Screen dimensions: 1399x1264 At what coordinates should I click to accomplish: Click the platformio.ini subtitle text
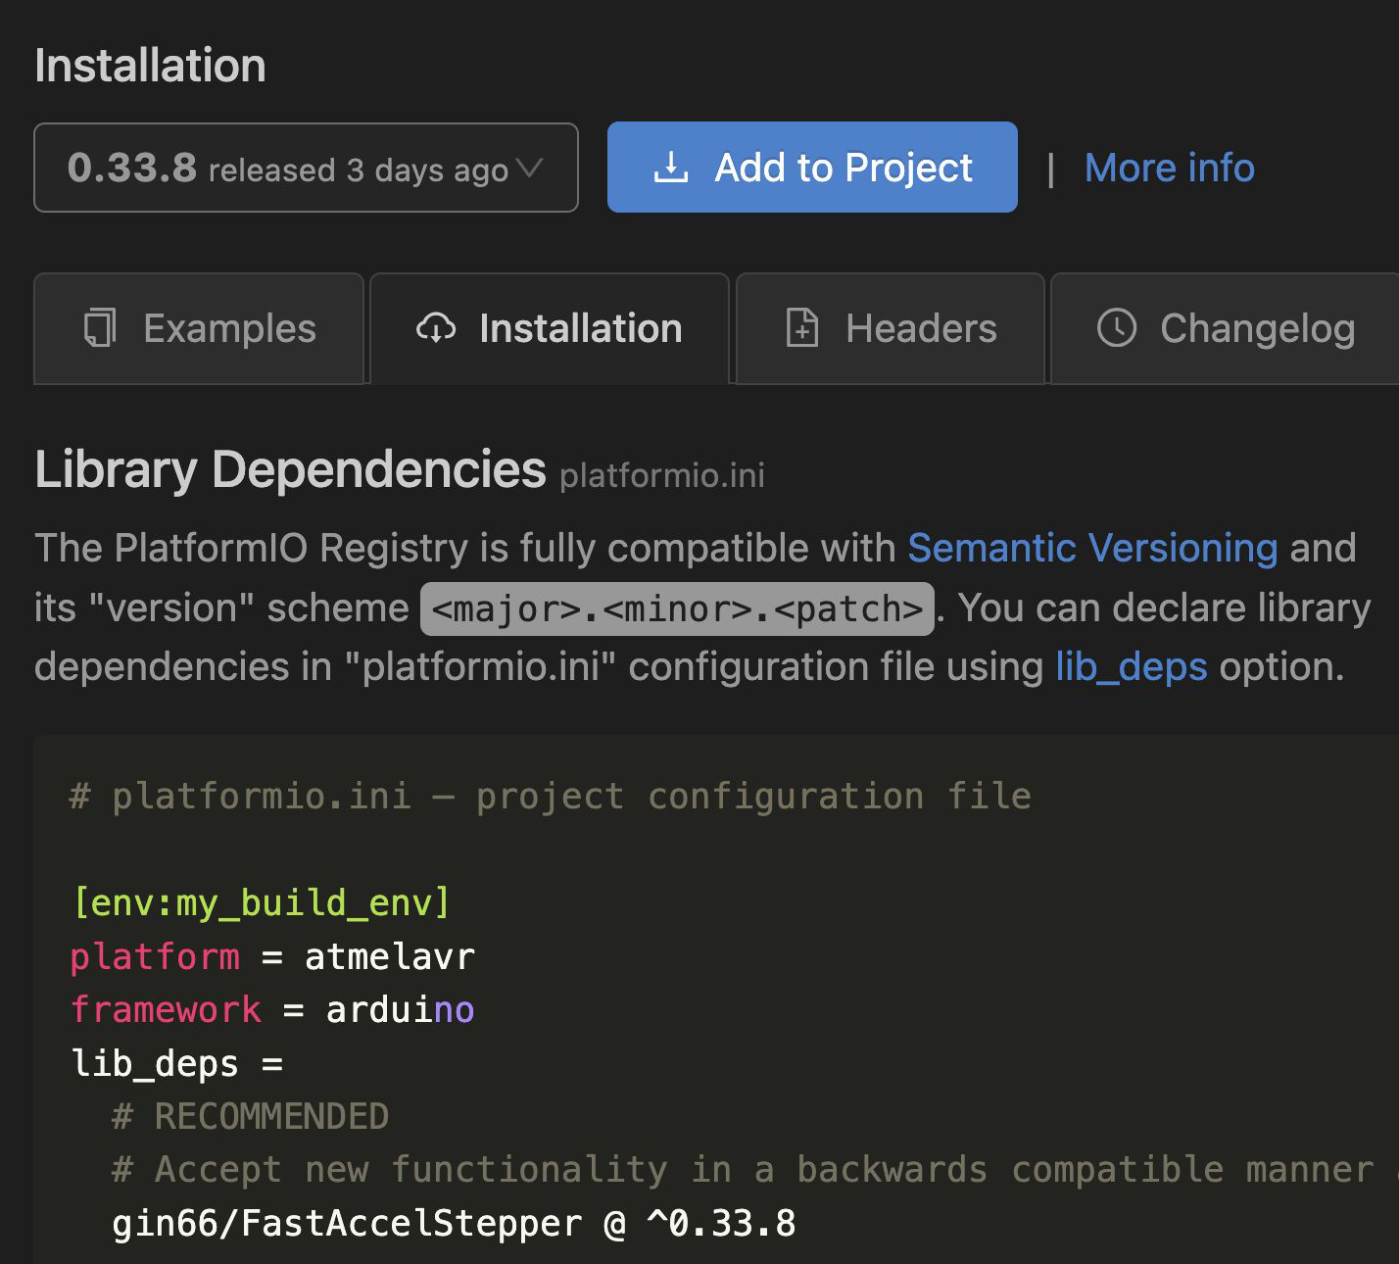coord(662,476)
